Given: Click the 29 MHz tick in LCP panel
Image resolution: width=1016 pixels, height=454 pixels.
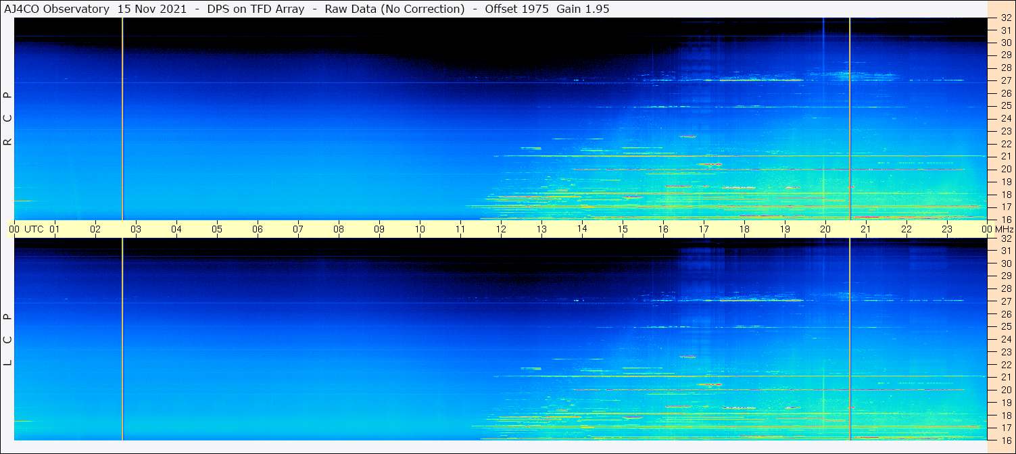Looking at the screenshot, I should point(1006,276).
